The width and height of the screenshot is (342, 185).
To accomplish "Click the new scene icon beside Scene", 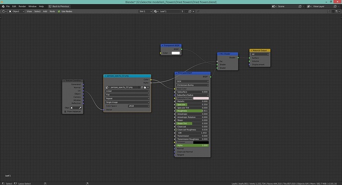I will point(300,6).
